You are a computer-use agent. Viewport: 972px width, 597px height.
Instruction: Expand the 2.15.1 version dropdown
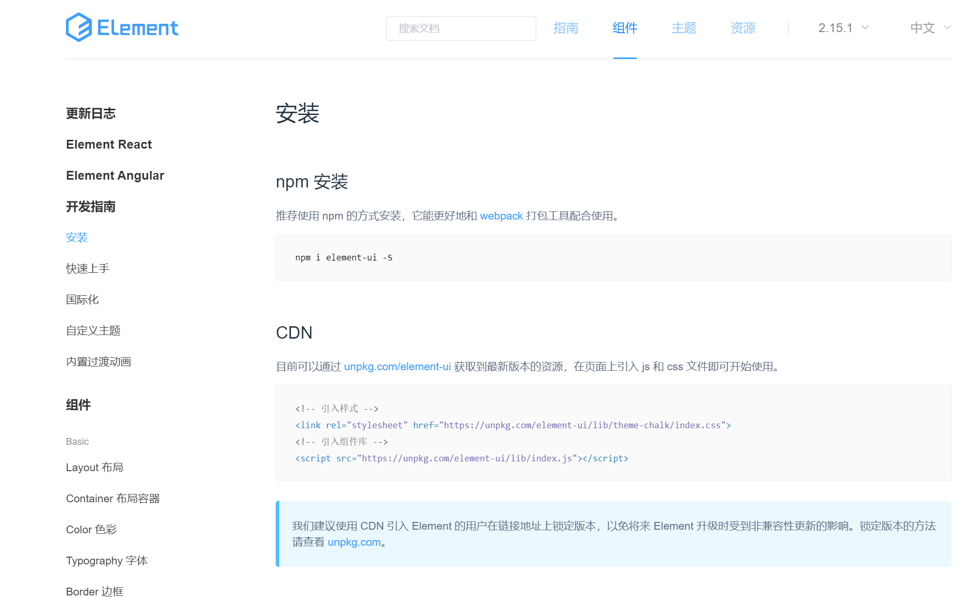point(844,28)
